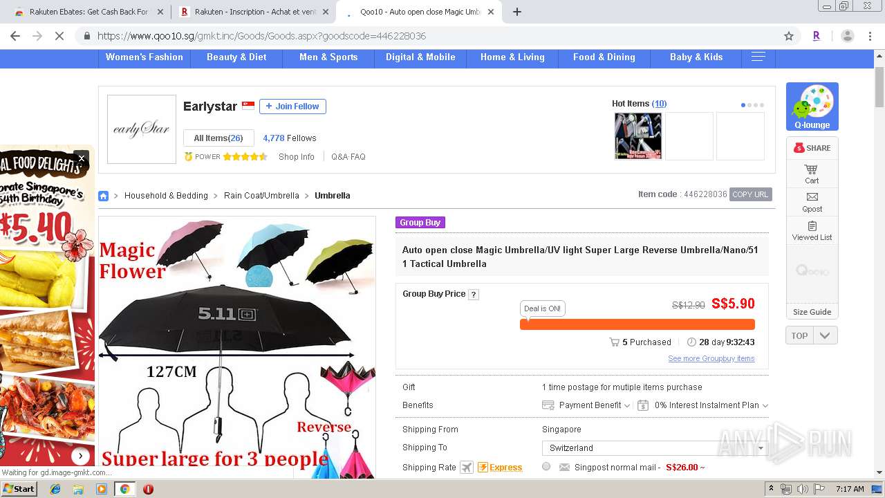The image size is (885, 498).
Task: Click All Items(26) button
Action: pos(218,138)
